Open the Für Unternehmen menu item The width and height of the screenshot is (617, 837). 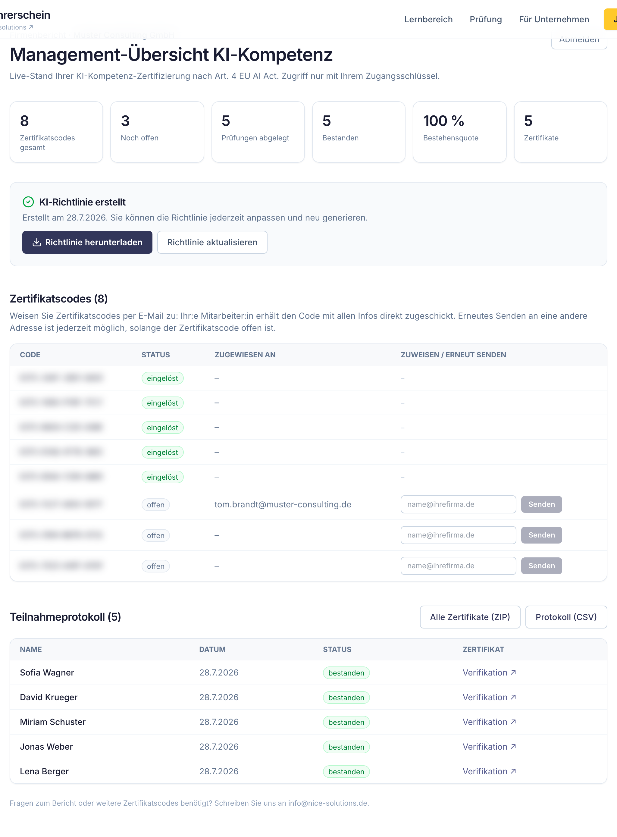pos(554,19)
